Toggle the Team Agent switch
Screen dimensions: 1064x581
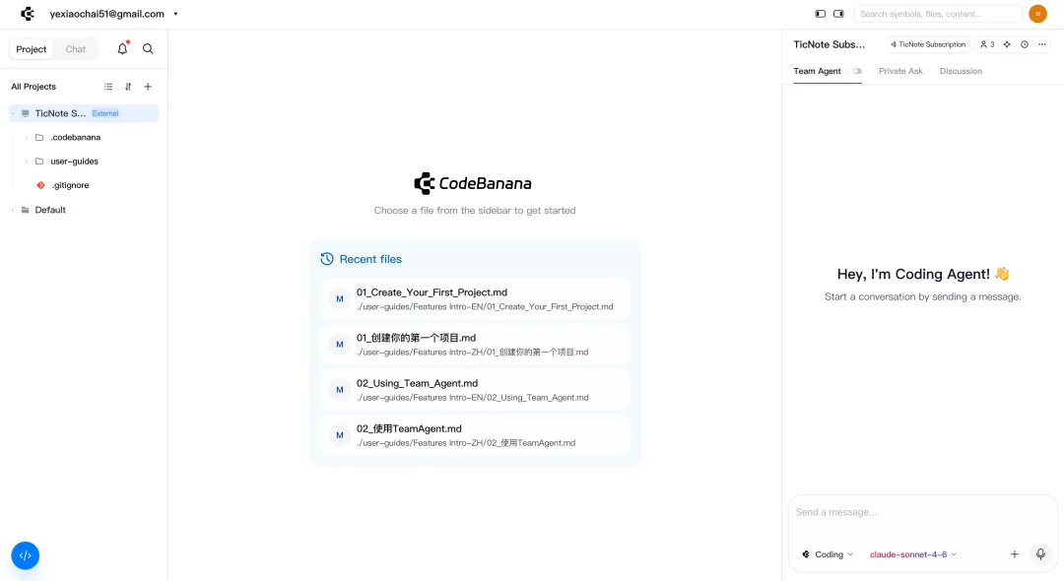[857, 71]
